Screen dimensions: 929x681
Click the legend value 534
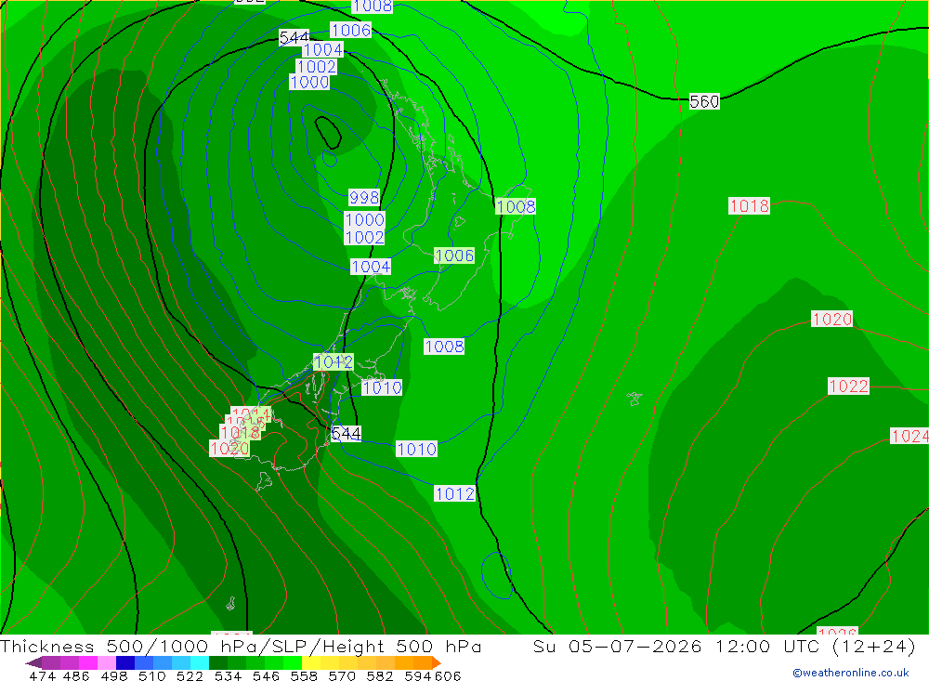point(228,675)
